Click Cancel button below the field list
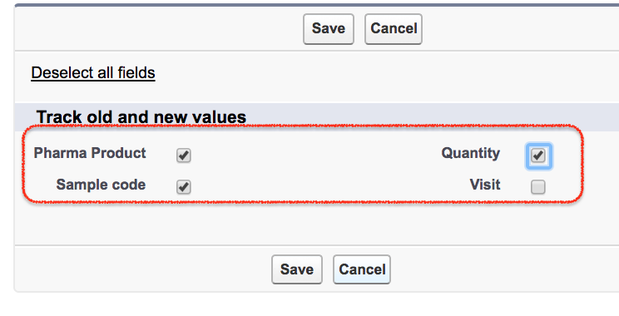Image resolution: width=619 pixels, height=316 pixels. pyautogui.click(x=362, y=269)
